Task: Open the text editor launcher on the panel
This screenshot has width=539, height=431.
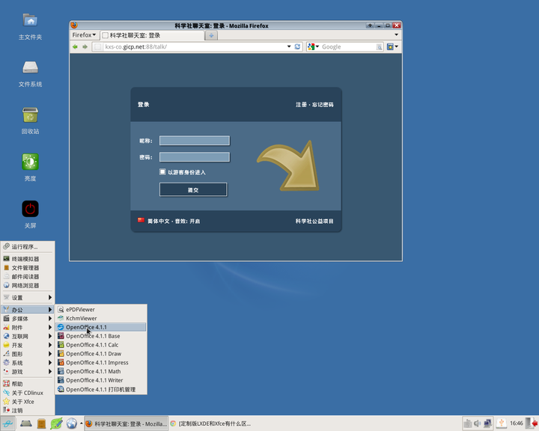Action: coord(56,424)
